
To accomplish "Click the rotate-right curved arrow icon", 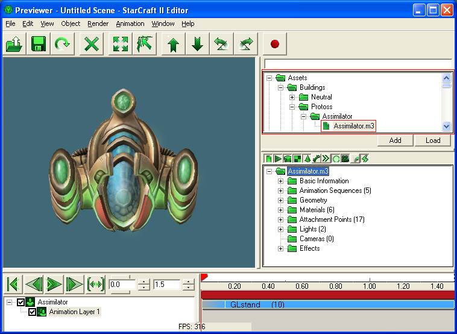I will coord(246,44).
